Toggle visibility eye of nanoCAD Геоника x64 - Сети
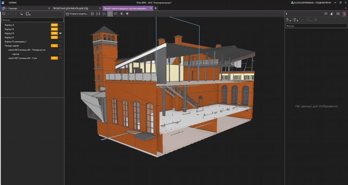This screenshot has width=348, height=185. click(x=60, y=58)
